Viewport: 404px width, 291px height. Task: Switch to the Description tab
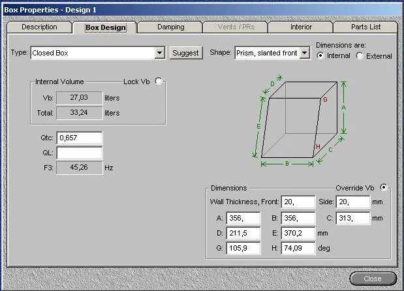39,27
